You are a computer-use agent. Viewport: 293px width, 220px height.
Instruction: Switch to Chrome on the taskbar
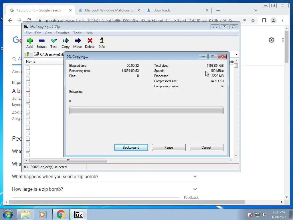(x=61, y=214)
